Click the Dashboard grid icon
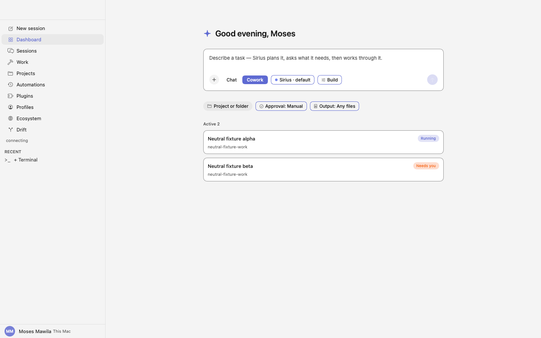Viewport: 541px width, 338px height. click(11, 40)
